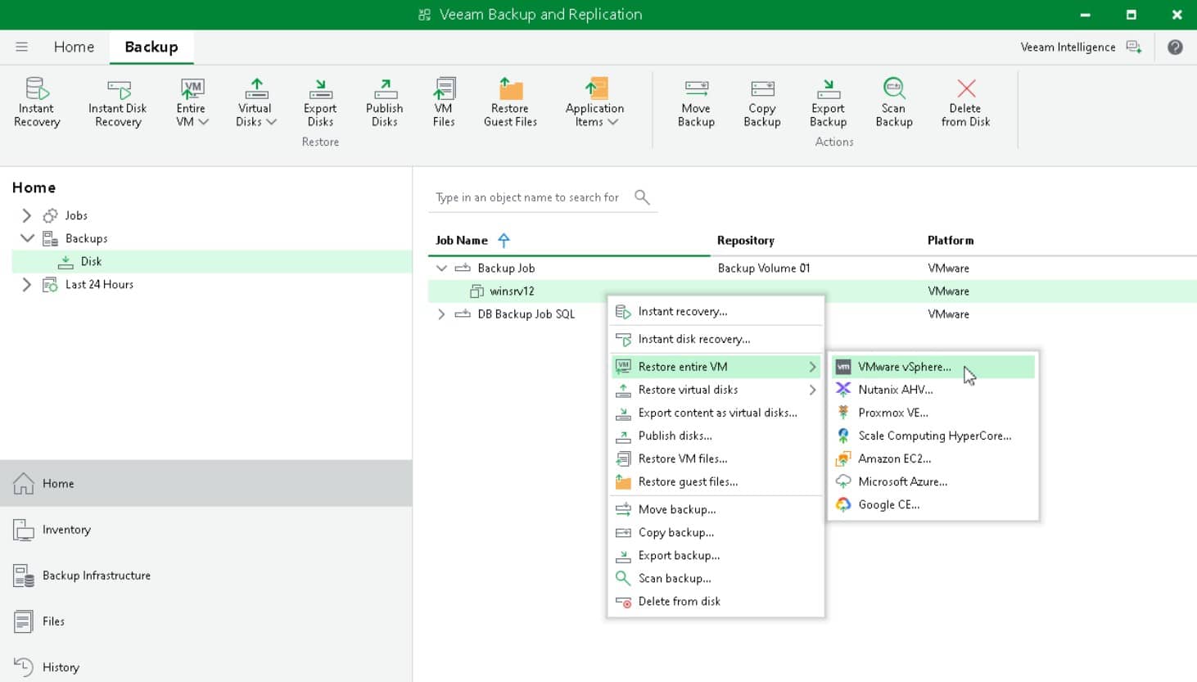Open the Virtual Disks dropdown
The width and height of the screenshot is (1197, 682).
[x=255, y=102]
